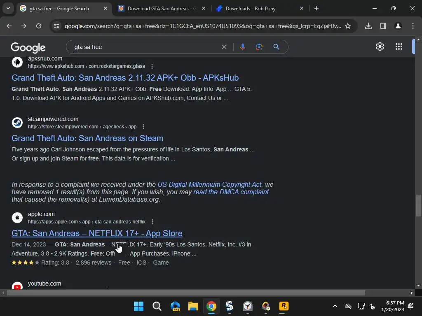The width and height of the screenshot is (422, 316).
Task: Click the vertical scrollbar thumb
Action: coord(418,205)
